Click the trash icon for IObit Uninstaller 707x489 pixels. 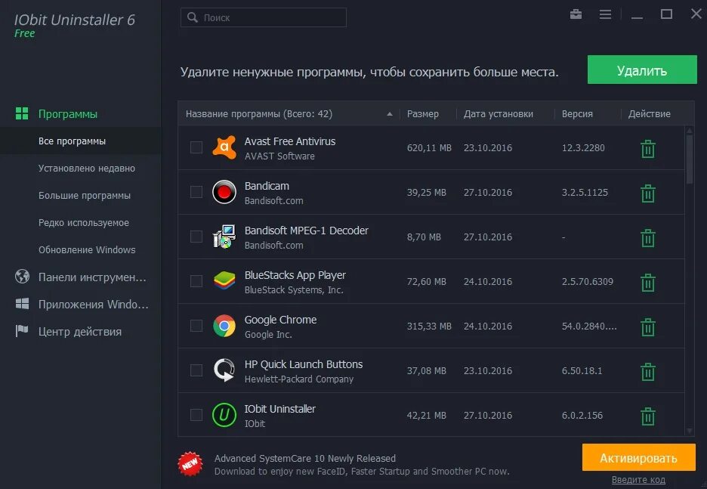648,417
